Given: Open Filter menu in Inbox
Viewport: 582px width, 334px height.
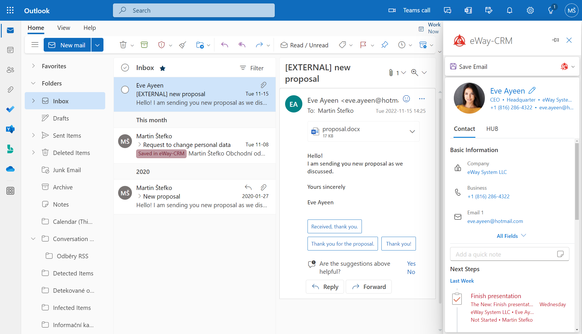Looking at the screenshot, I should pos(252,68).
